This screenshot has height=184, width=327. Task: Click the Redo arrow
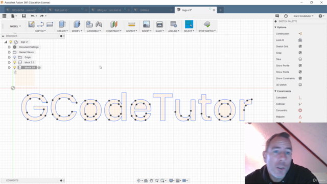(42, 16)
